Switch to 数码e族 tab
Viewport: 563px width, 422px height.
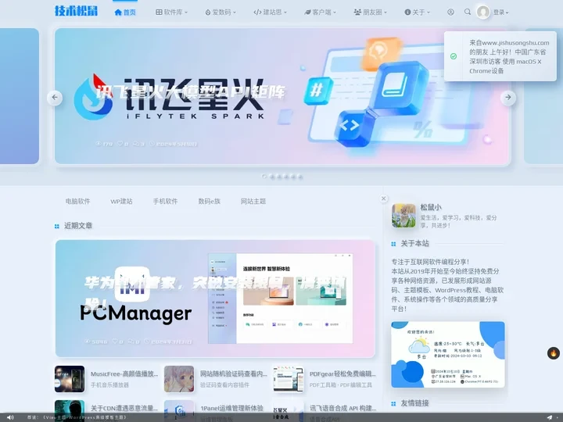coord(210,202)
